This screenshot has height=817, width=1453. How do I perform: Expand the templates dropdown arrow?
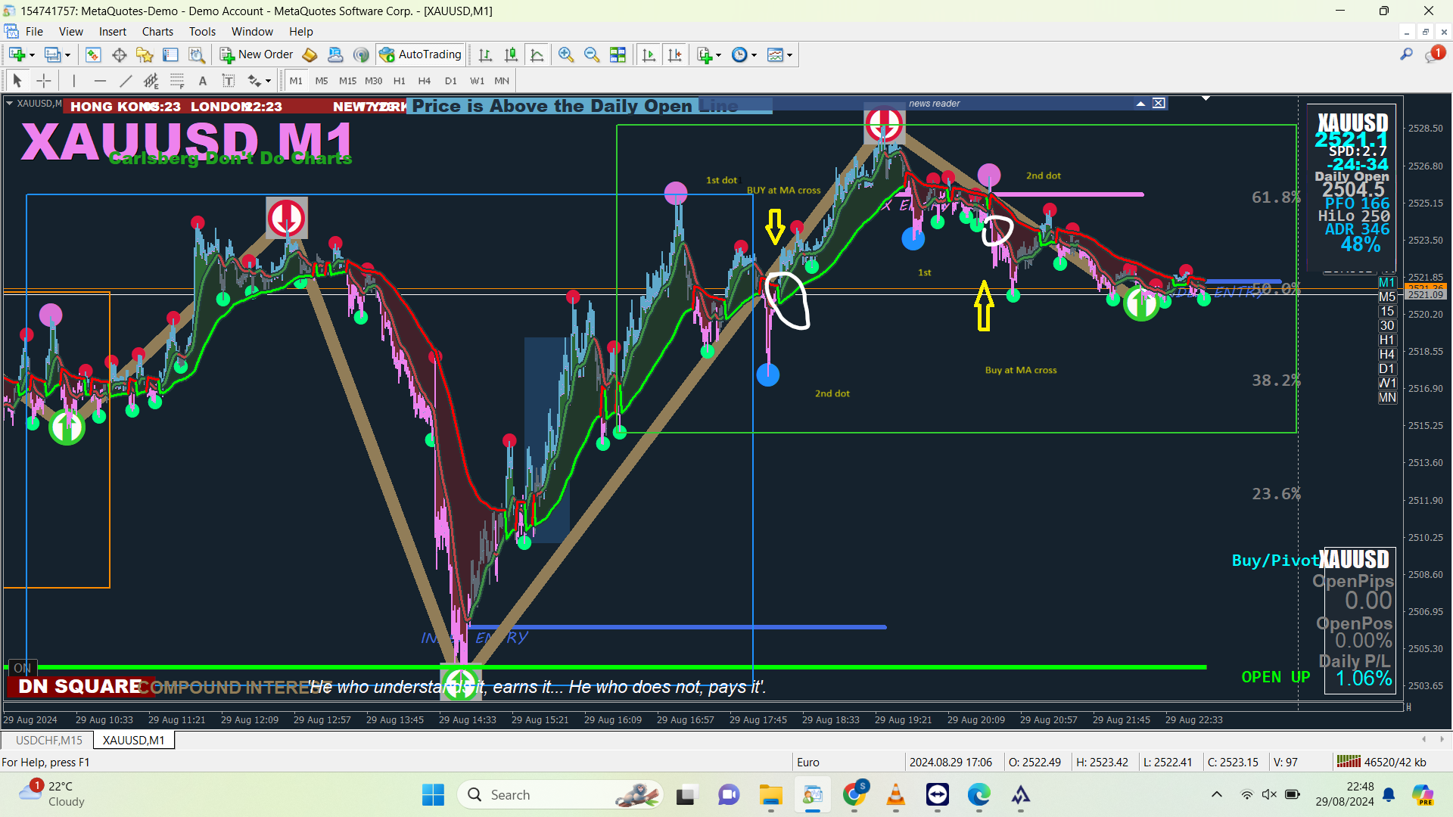click(789, 55)
